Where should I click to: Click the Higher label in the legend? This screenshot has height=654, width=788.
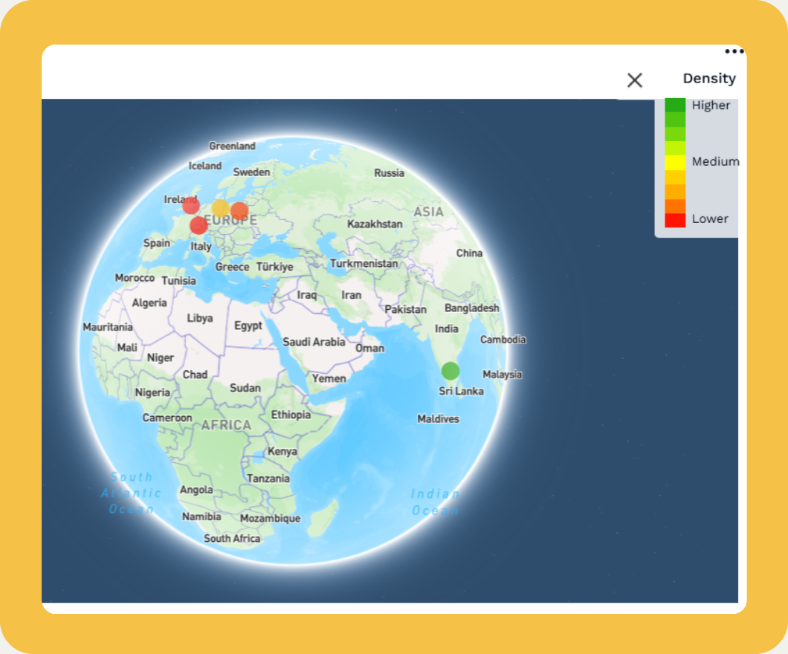coord(711,105)
